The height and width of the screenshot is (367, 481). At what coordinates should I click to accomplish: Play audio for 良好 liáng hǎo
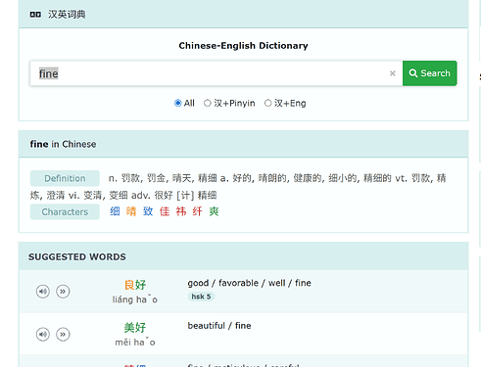43,292
